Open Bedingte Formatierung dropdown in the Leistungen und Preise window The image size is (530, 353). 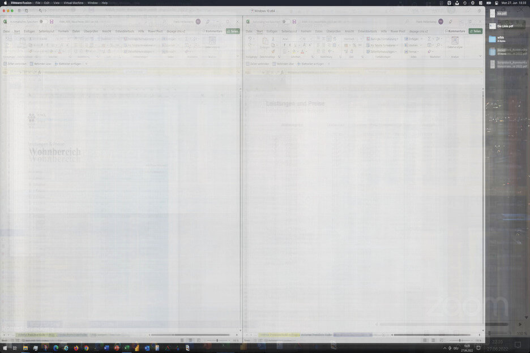[x=383, y=39]
